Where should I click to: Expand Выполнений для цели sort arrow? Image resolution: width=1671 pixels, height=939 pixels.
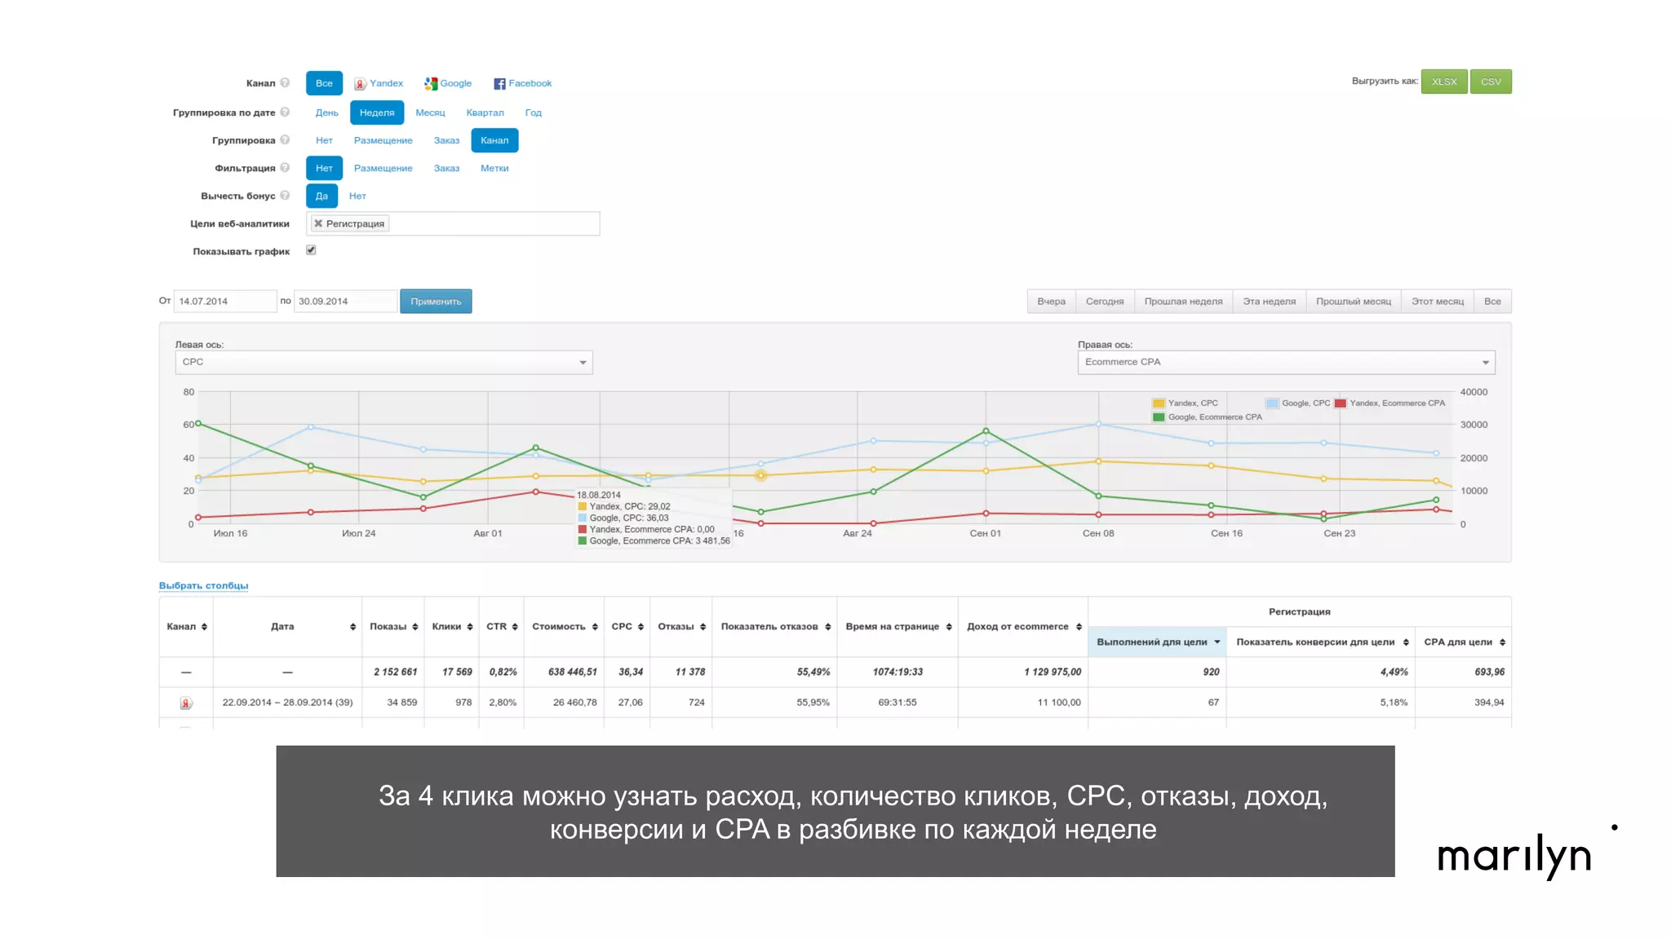(1217, 641)
